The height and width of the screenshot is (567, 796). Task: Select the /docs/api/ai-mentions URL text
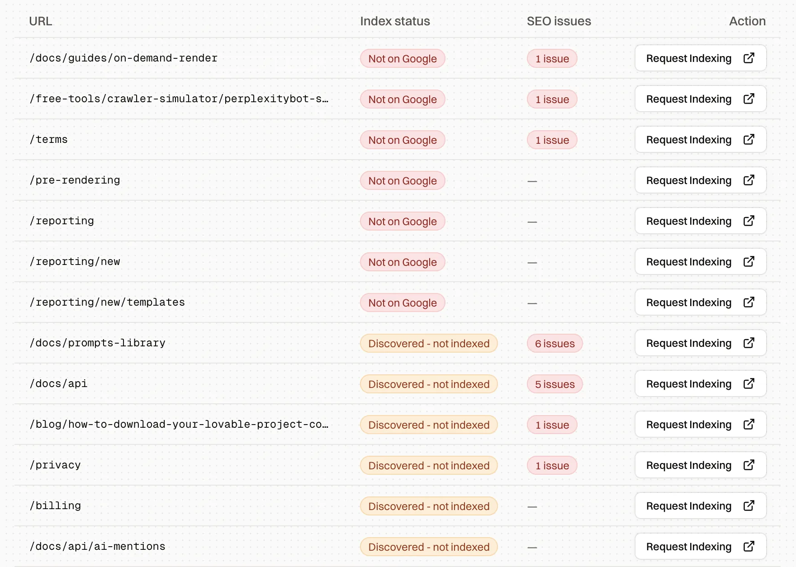(97, 547)
